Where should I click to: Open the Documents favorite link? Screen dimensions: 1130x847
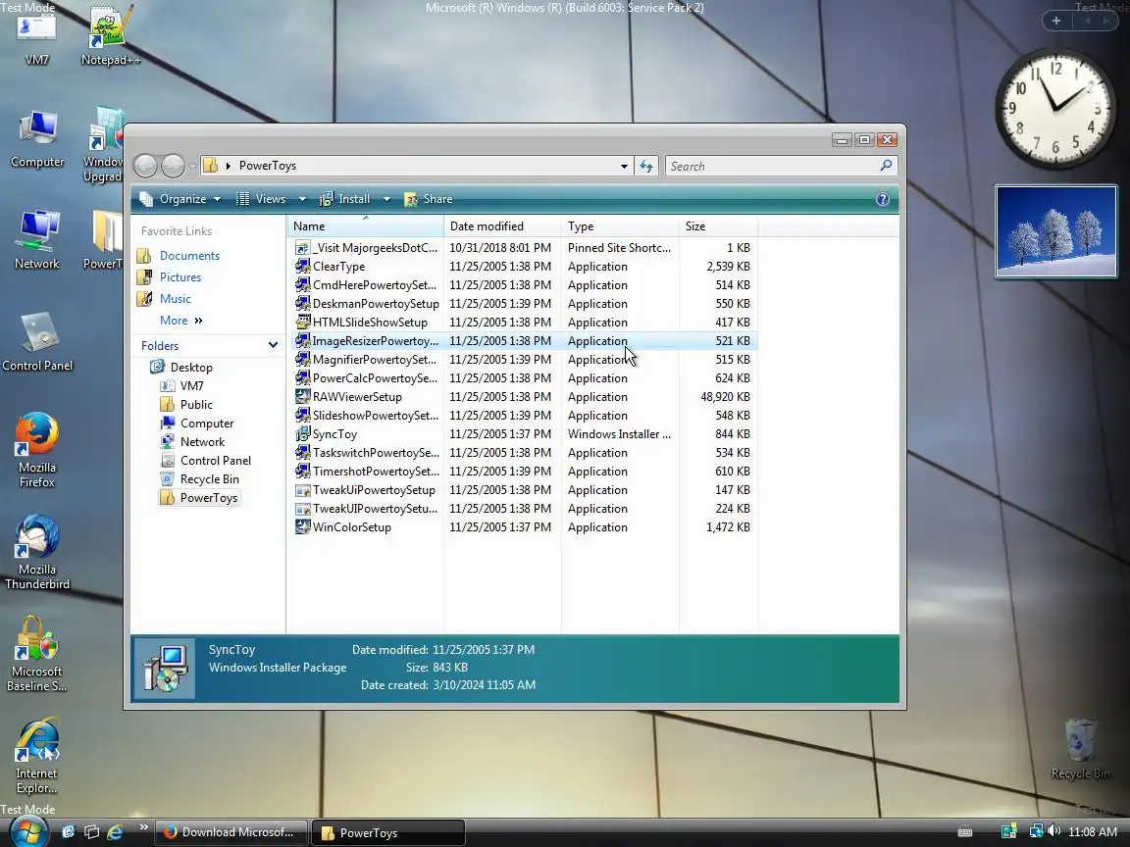tap(189, 256)
